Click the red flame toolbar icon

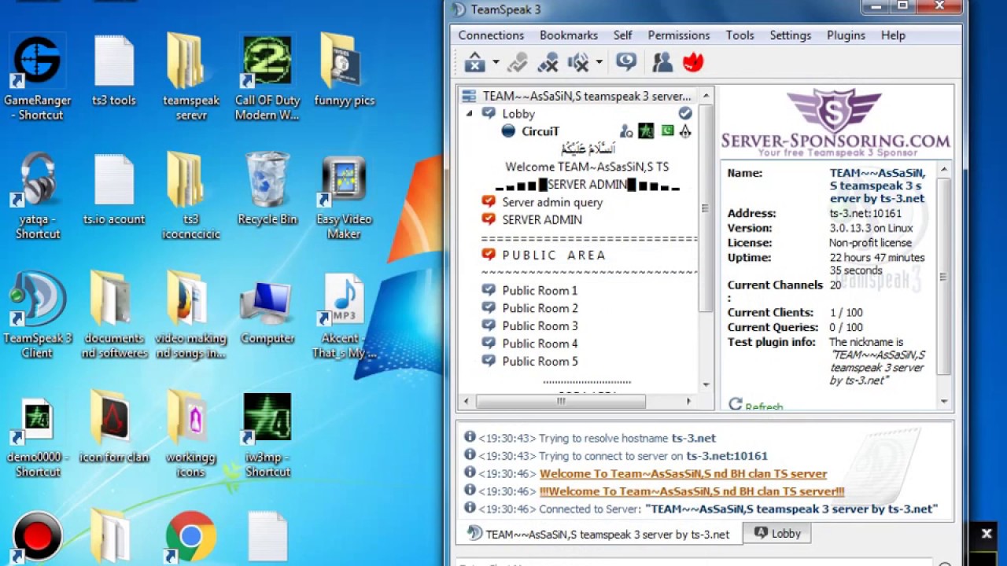point(693,62)
